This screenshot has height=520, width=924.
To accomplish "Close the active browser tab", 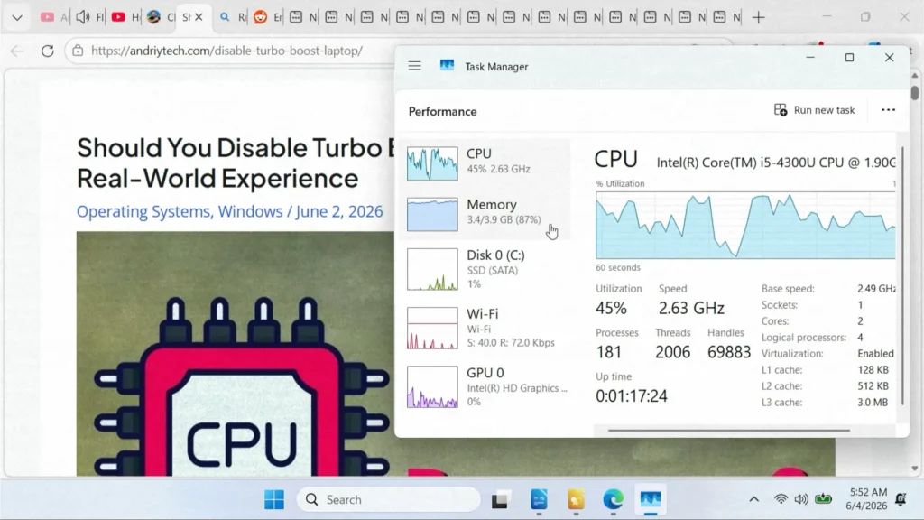I will tap(199, 18).
